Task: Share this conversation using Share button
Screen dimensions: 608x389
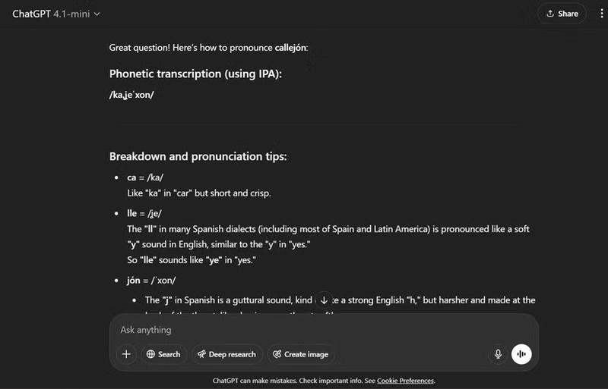Action: point(562,14)
